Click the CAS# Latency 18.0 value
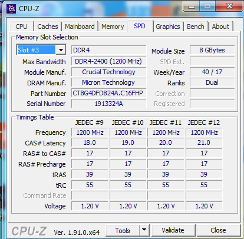Viewport: 244px width, 239px height. click(x=90, y=142)
